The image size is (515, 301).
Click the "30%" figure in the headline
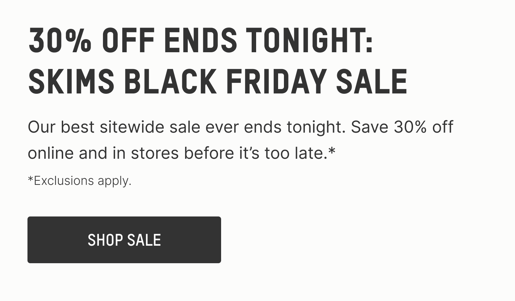(60, 41)
